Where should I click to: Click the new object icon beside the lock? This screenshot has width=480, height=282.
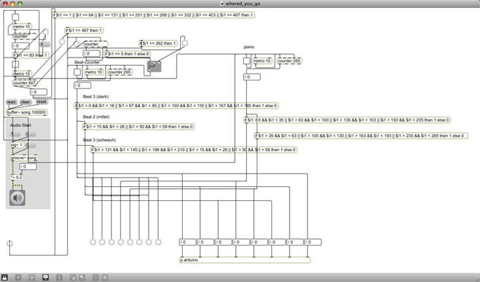19,276
